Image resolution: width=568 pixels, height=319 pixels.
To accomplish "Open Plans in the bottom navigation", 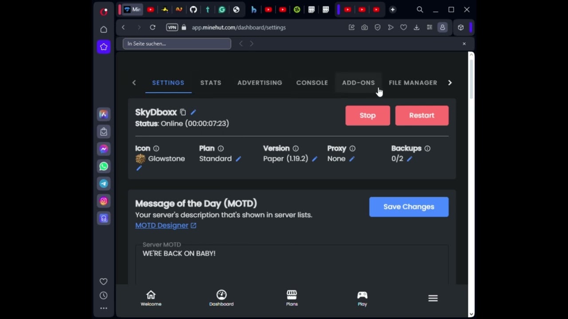I will click(292, 299).
